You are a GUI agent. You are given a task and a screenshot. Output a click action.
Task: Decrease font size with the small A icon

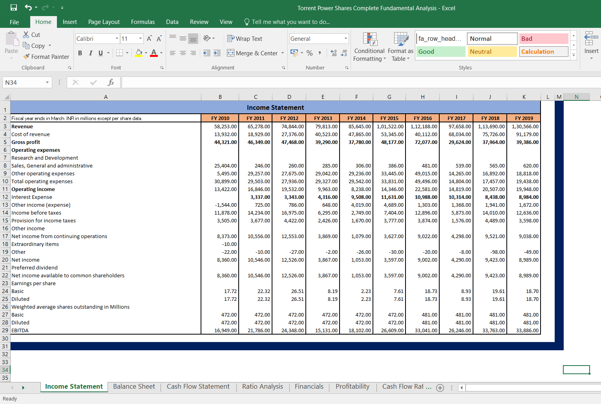159,38
